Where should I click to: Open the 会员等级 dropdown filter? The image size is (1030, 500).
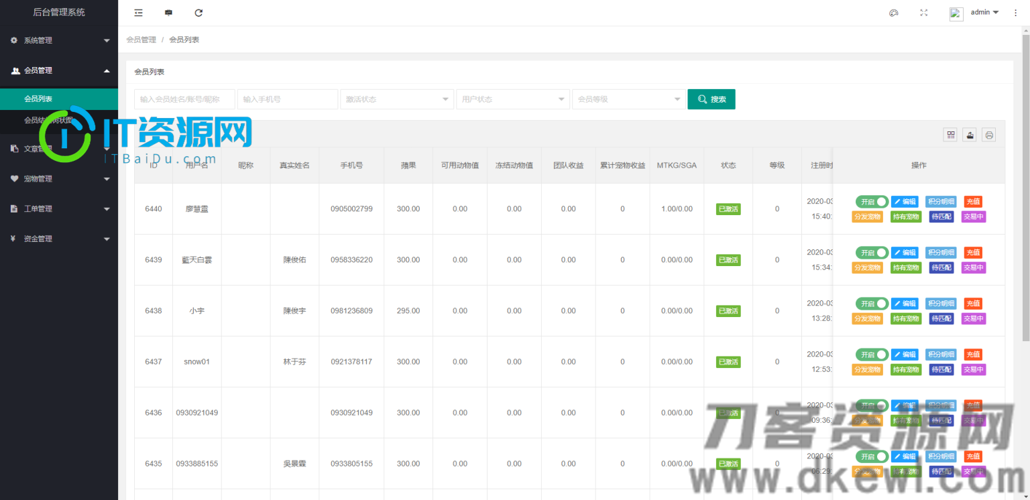629,99
